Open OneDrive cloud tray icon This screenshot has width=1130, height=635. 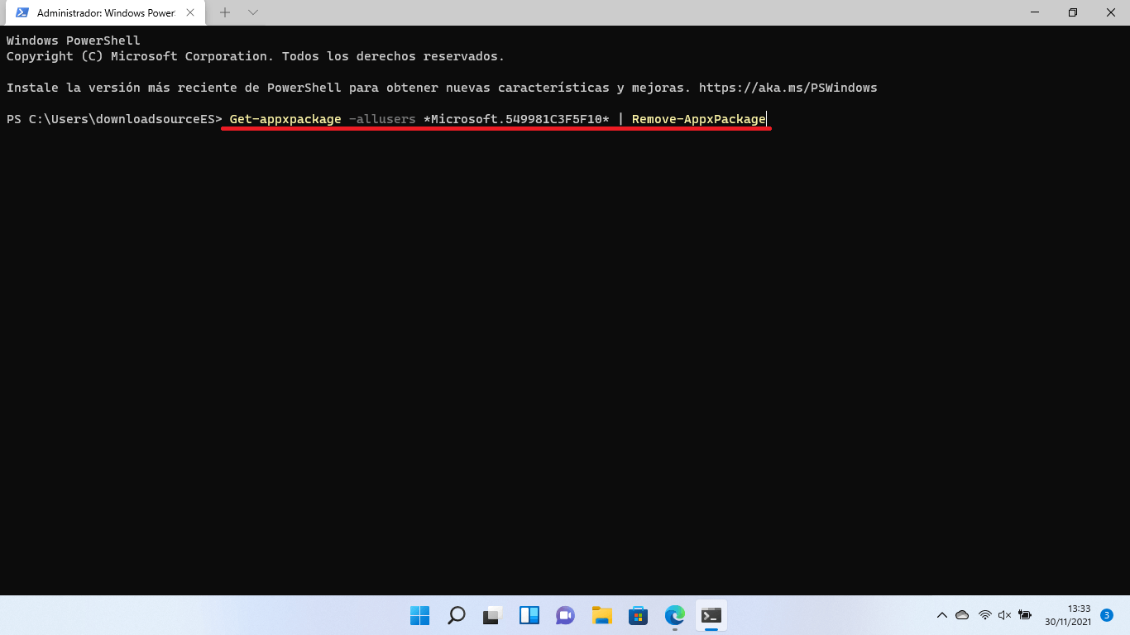[x=962, y=615]
